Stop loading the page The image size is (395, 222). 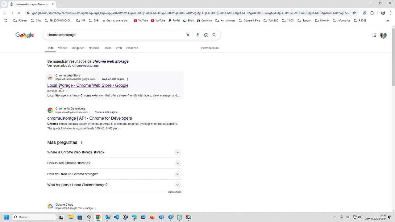(19, 13)
